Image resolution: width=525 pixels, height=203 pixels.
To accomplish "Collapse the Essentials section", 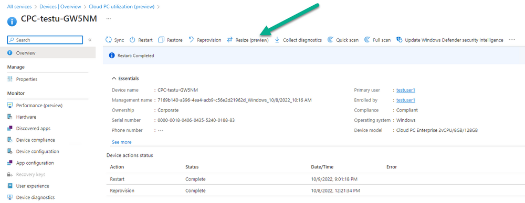I will [x=125, y=78].
